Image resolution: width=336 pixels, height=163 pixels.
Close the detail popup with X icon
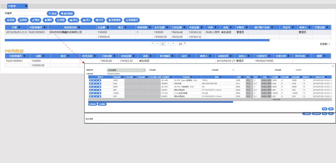pos(333,66)
